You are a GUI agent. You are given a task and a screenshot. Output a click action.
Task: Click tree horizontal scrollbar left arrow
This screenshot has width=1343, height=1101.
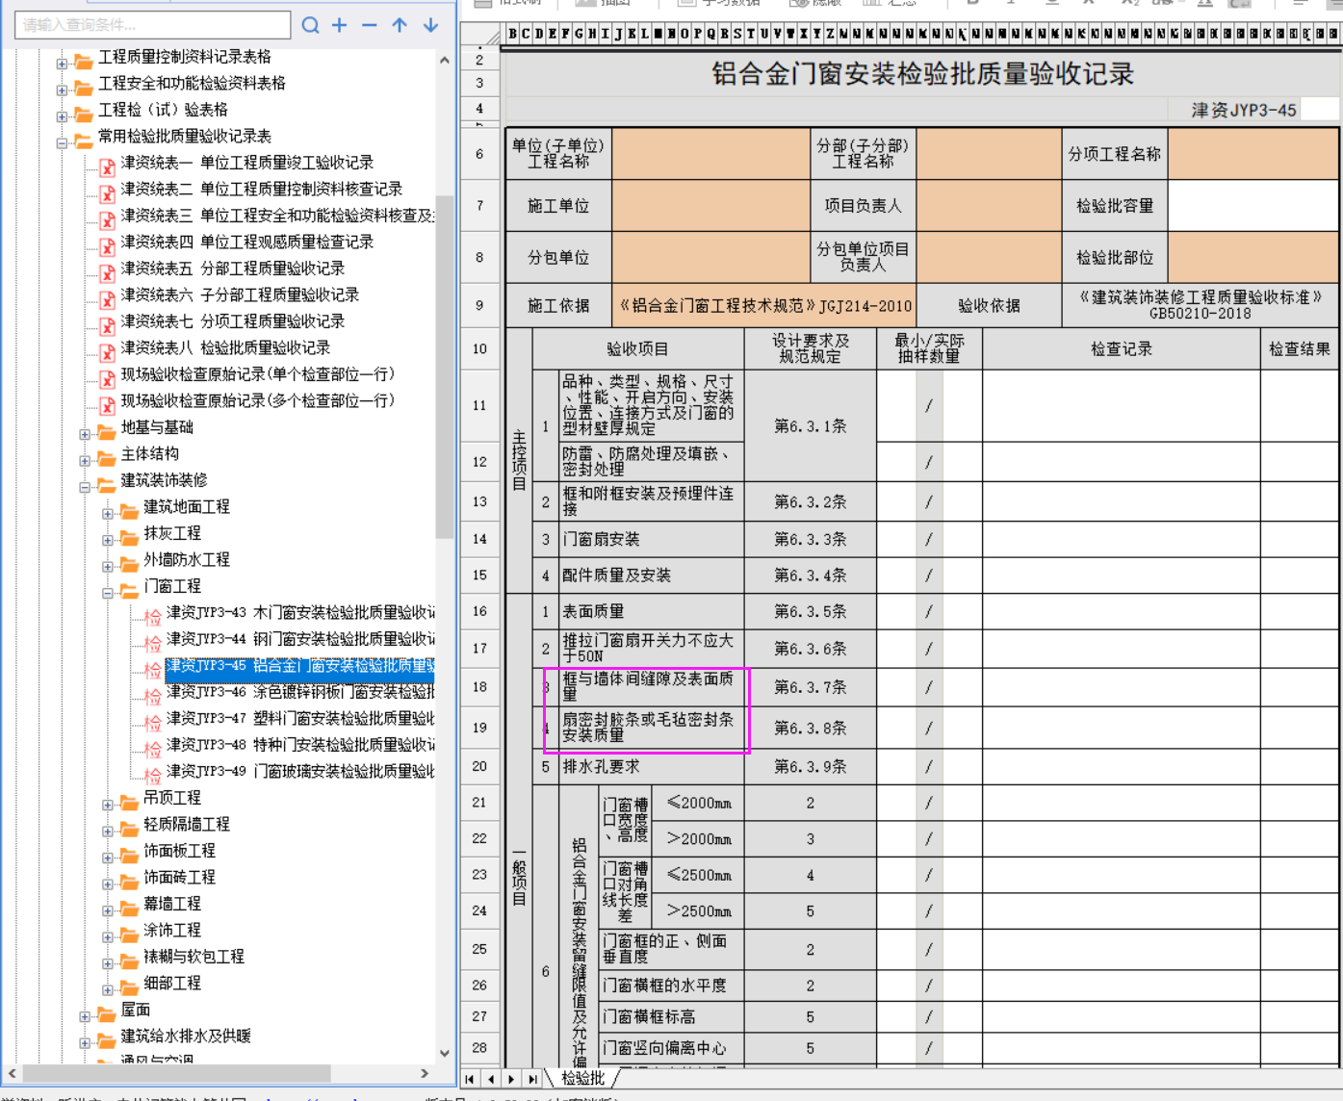pyautogui.click(x=12, y=1073)
